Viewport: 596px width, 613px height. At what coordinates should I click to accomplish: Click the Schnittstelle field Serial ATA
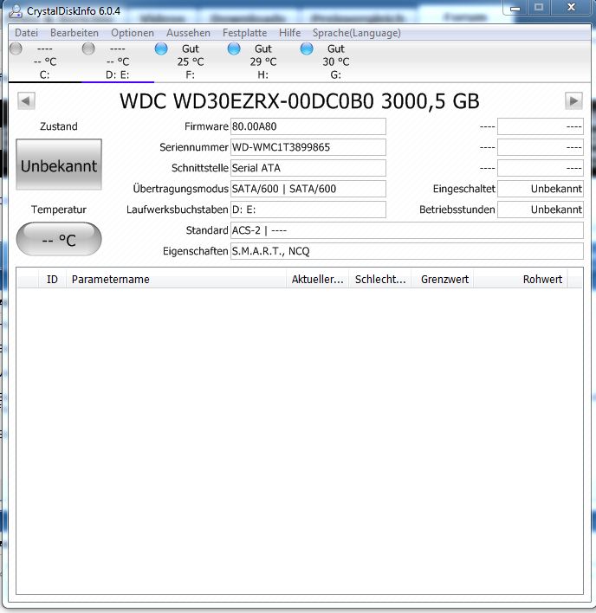[x=308, y=168]
